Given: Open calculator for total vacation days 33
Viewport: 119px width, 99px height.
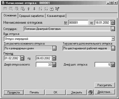Looking at the screenshot, I should pos(54,65).
